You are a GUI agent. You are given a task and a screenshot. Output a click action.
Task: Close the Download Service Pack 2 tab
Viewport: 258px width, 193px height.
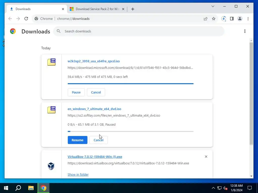123,9
